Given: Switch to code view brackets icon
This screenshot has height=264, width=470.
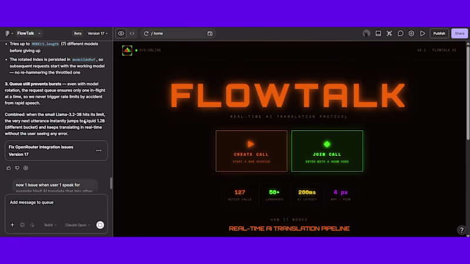Looking at the screenshot, I should click(132, 33).
